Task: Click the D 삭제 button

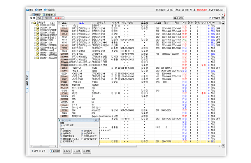Action: (x=87, y=151)
